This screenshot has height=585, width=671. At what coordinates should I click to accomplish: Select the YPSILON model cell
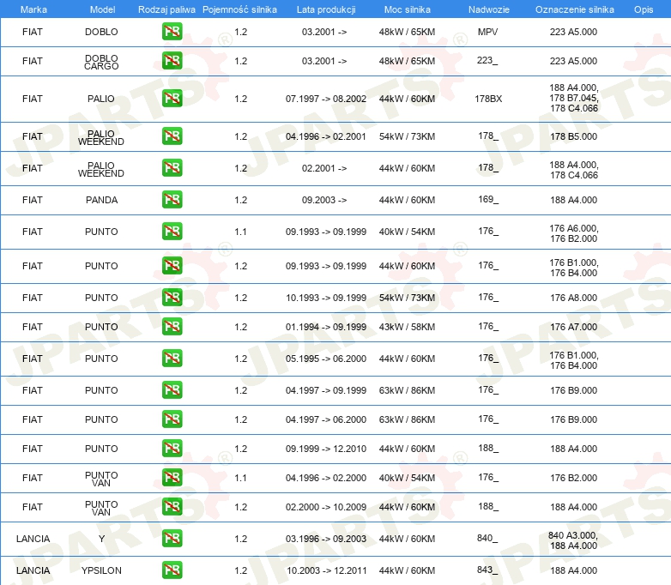coord(101,570)
